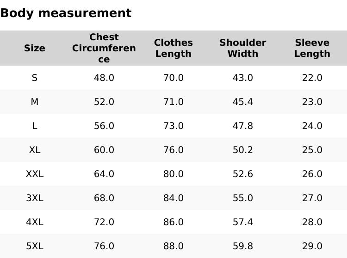Click the Body measurement heading
347x258 pixels.
(x=66, y=13)
